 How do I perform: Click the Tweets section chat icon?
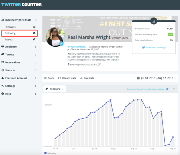[3, 54]
